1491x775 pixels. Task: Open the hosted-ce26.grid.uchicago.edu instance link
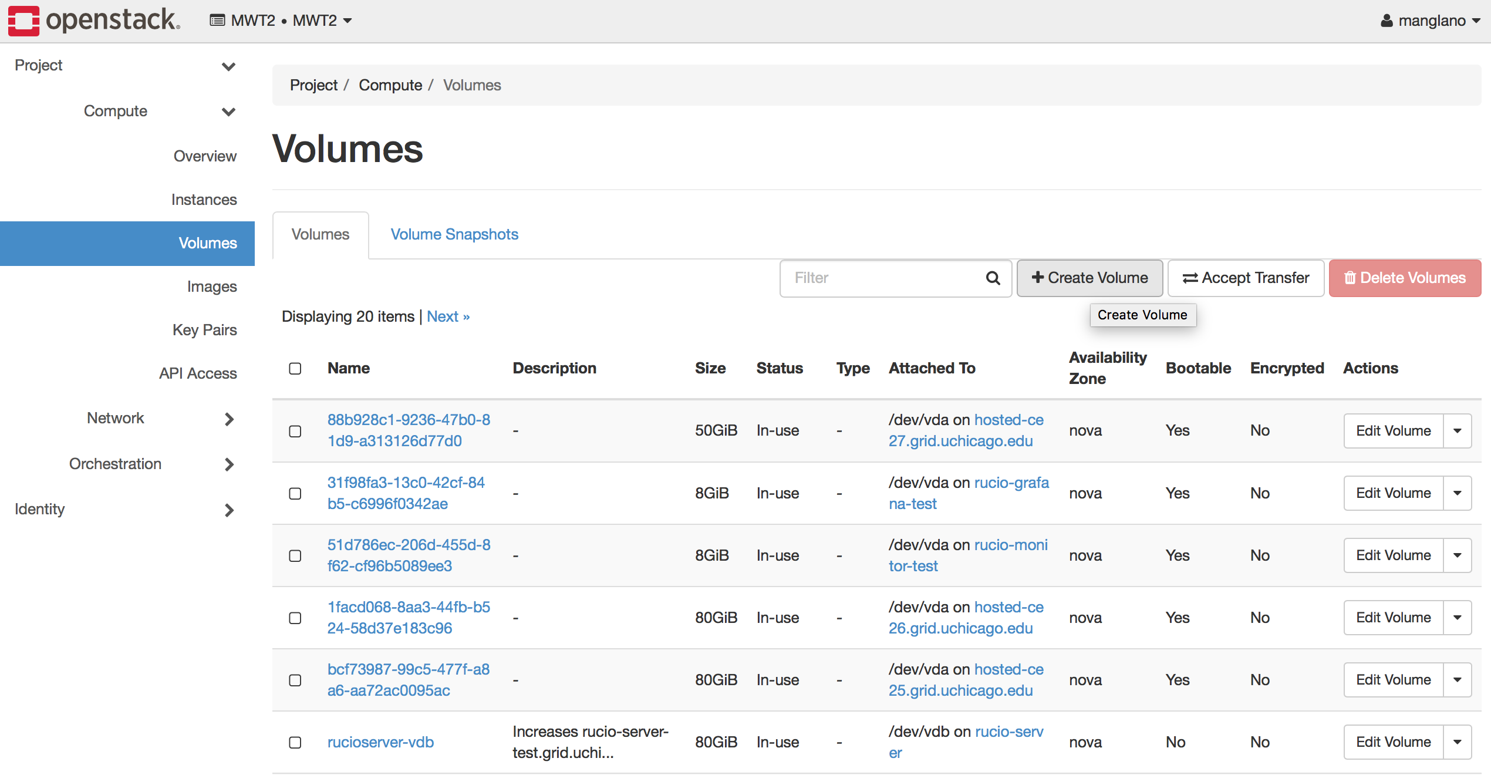(x=960, y=628)
